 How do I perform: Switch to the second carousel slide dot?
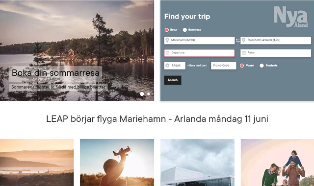148,94
